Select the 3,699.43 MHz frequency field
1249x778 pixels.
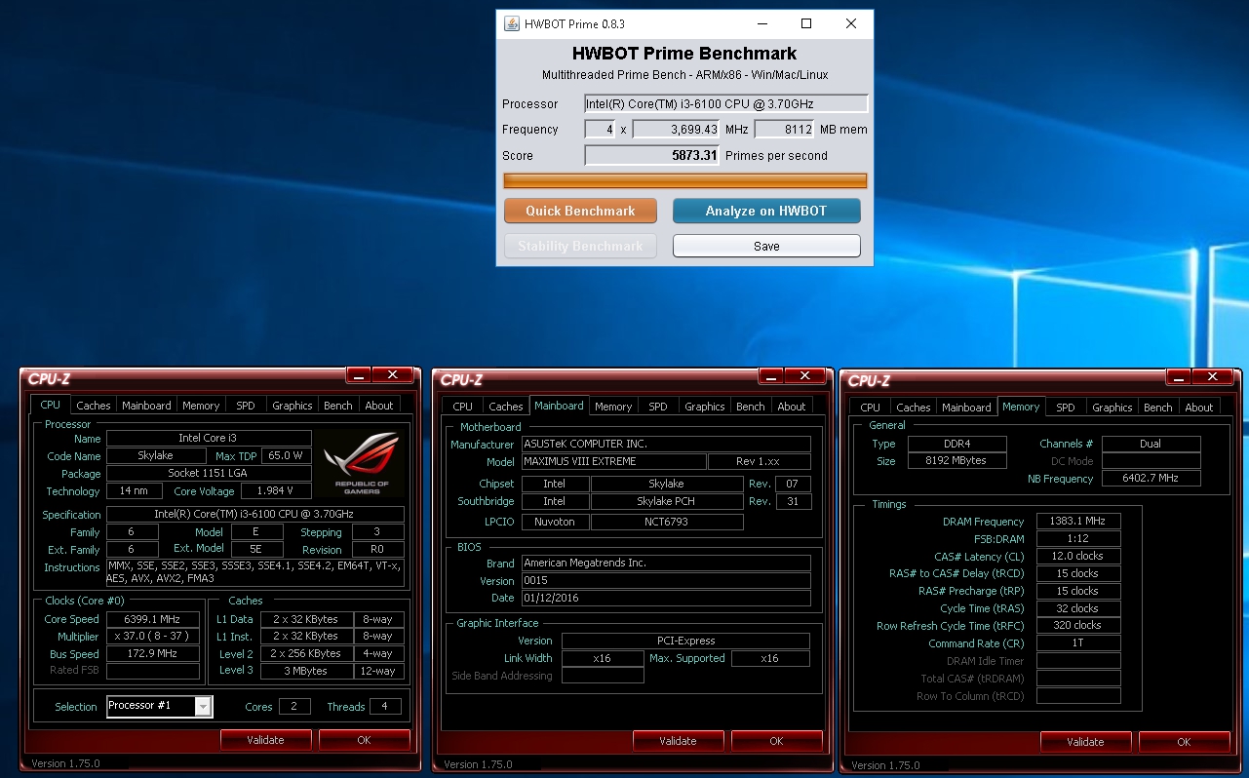tap(677, 130)
